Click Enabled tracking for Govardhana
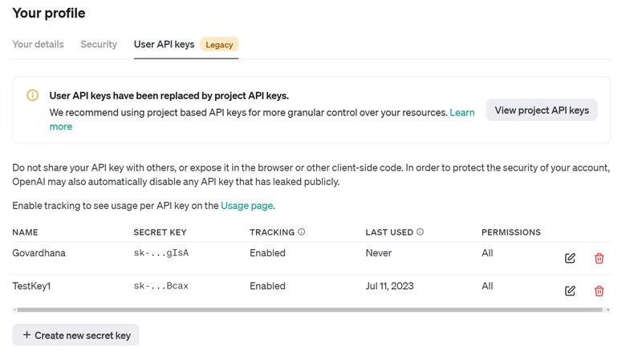Screen dimensions: 642x354 (267, 253)
